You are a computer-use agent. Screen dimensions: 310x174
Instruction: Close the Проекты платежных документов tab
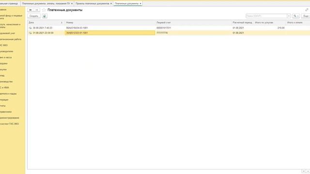click(111, 3)
